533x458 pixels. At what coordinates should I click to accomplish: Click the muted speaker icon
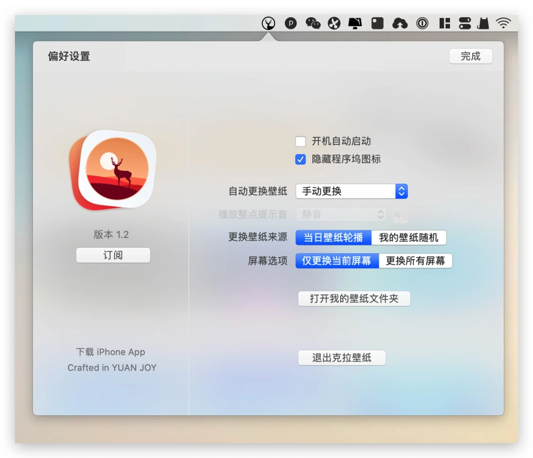[401, 214]
